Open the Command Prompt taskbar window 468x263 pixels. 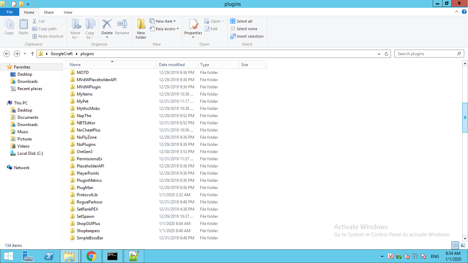[112, 256]
